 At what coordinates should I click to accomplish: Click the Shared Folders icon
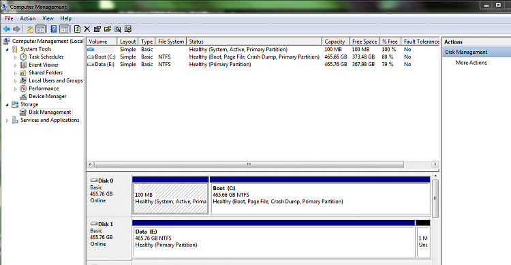(x=23, y=73)
